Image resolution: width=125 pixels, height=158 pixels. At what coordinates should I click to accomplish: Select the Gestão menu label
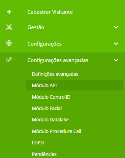(x=36, y=27)
